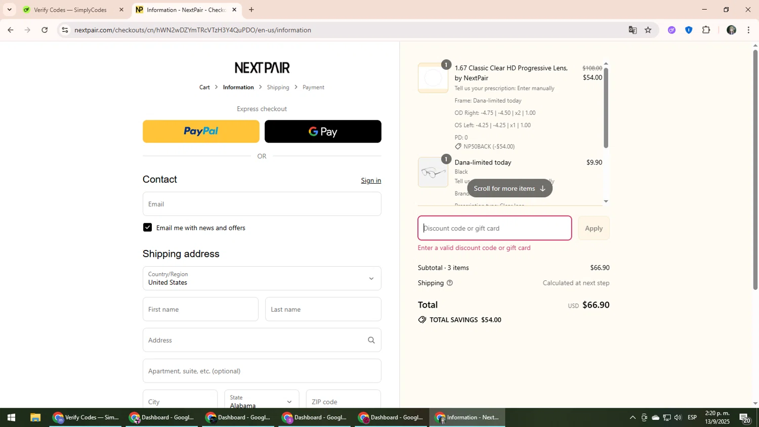Close the Information NextPair tab

point(234,10)
